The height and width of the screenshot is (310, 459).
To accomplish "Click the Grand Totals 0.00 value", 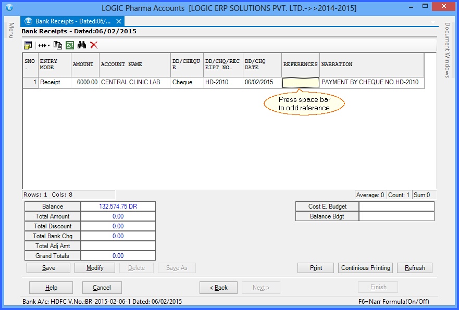I will 118,256.
